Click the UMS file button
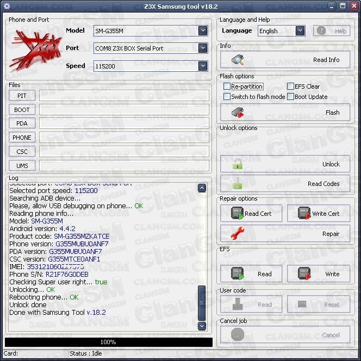Image resolution: width=361 pixels, height=361 pixels. coord(22,165)
